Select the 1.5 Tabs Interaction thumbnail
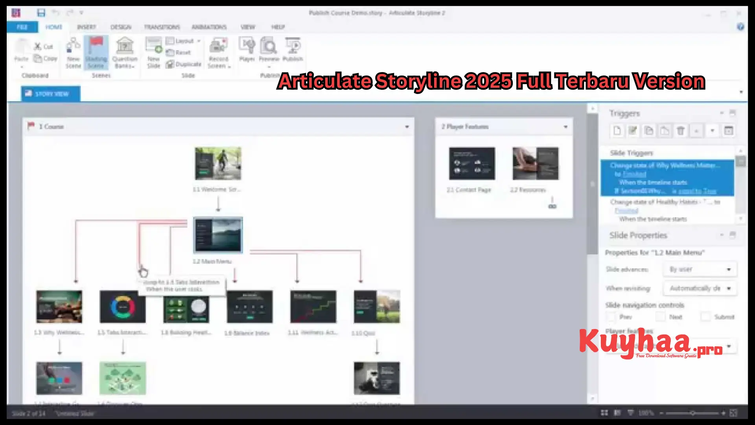 click(x=123, y=307)
